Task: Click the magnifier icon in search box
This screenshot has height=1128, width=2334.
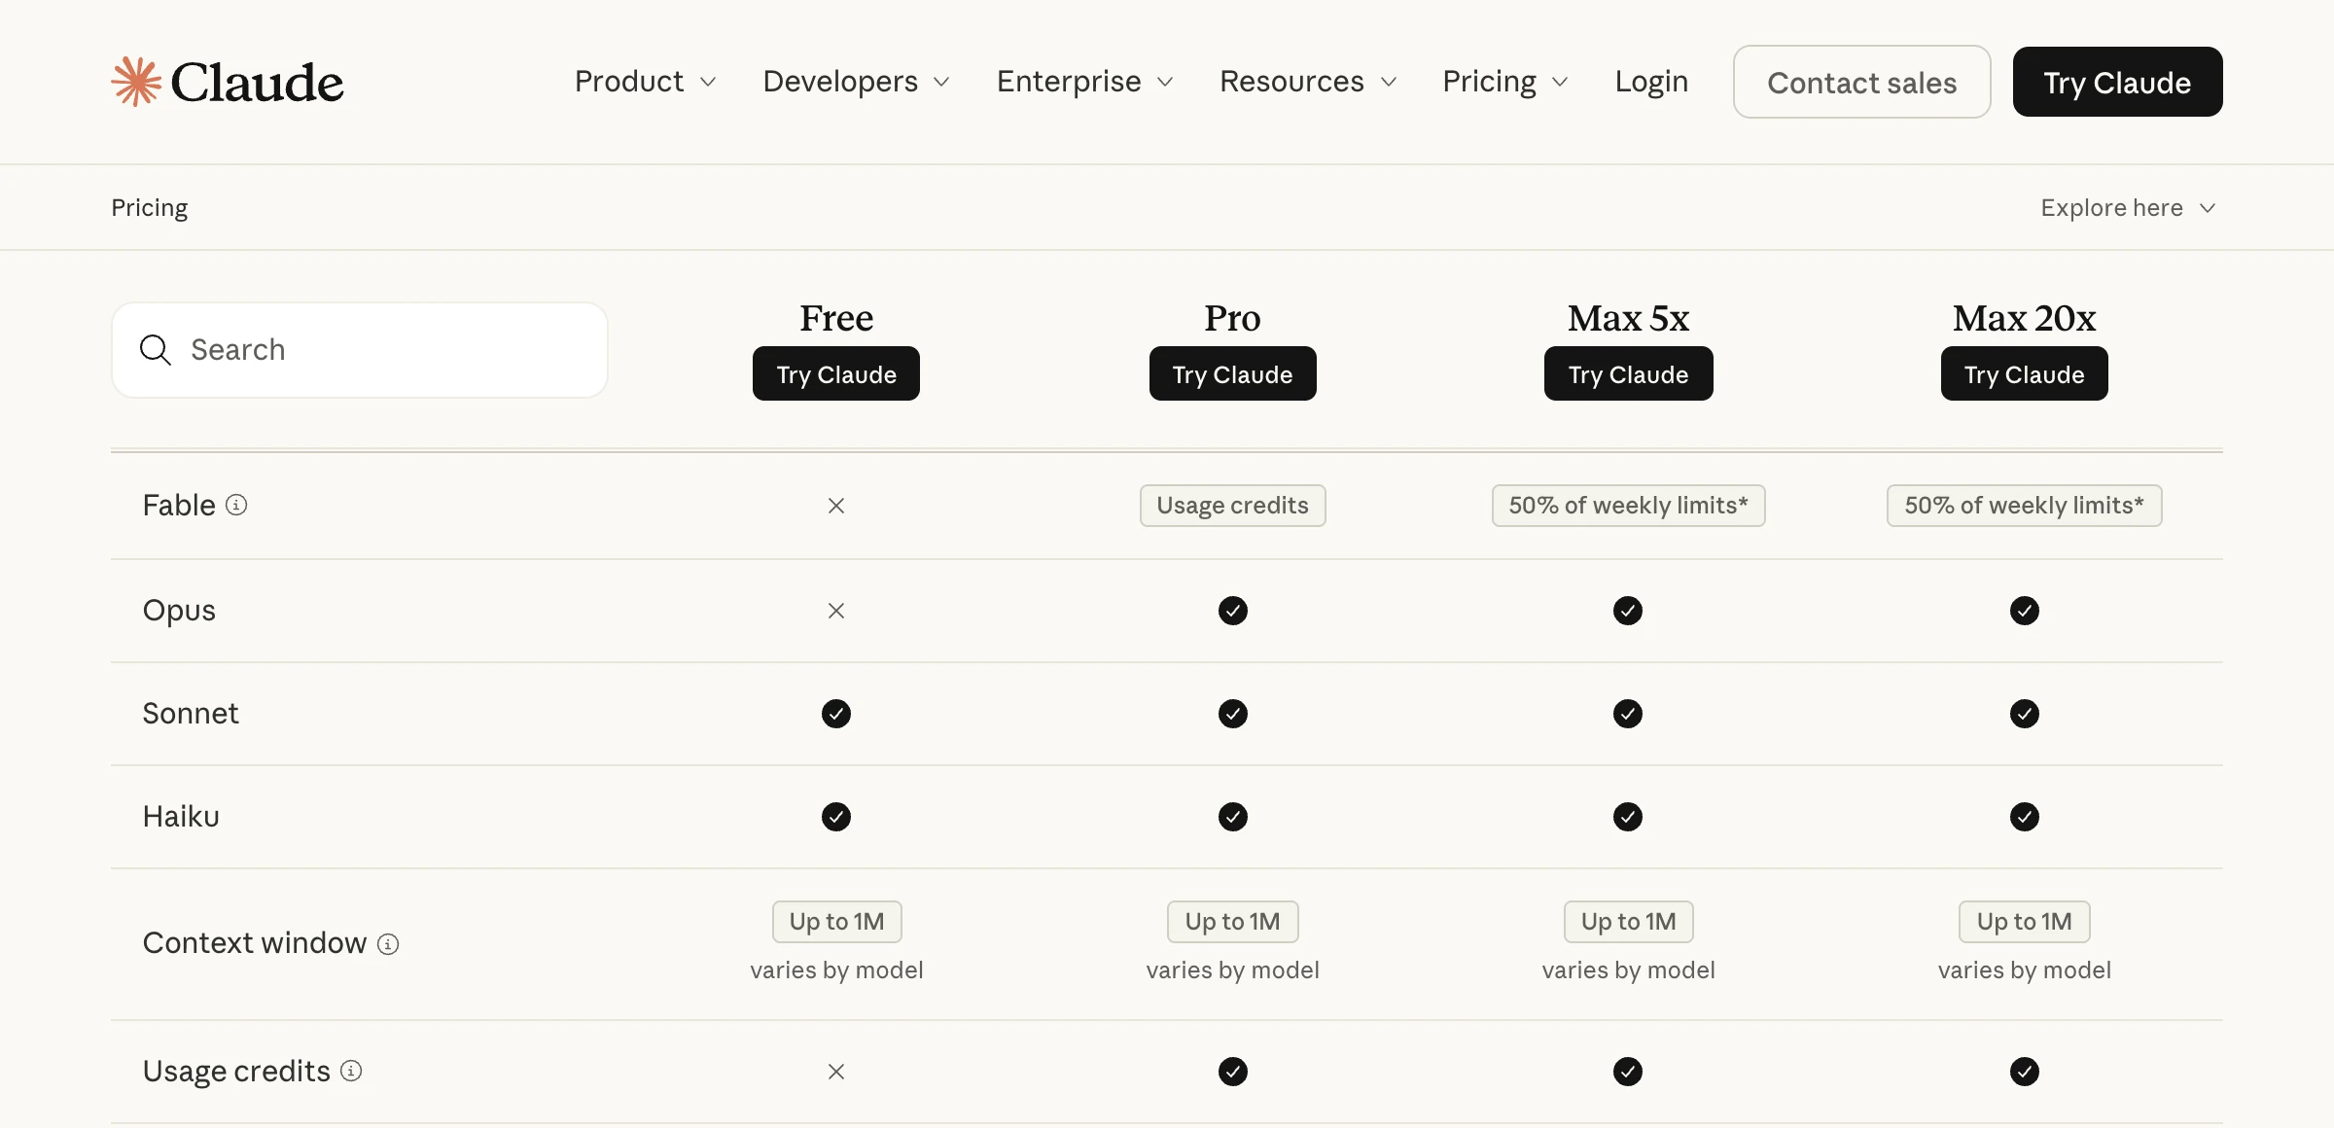Action: coord(156,350)
